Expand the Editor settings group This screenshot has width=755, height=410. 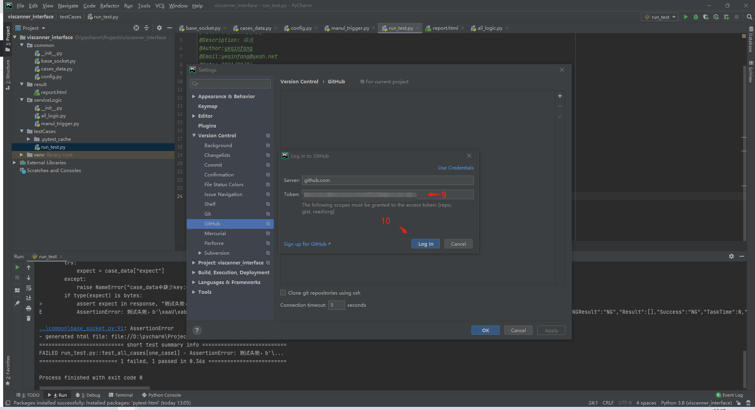point(193,116)
